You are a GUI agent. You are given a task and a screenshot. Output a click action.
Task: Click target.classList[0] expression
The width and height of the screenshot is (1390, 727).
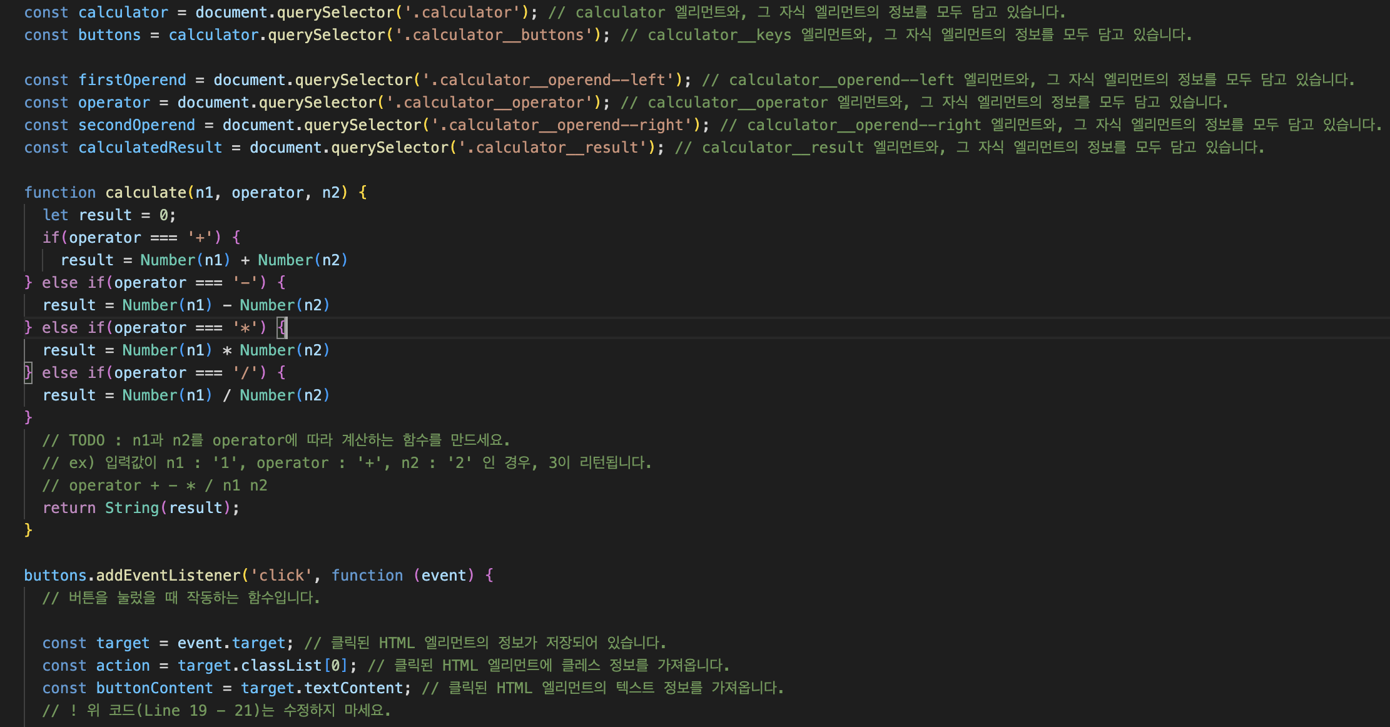pos(262,665)
